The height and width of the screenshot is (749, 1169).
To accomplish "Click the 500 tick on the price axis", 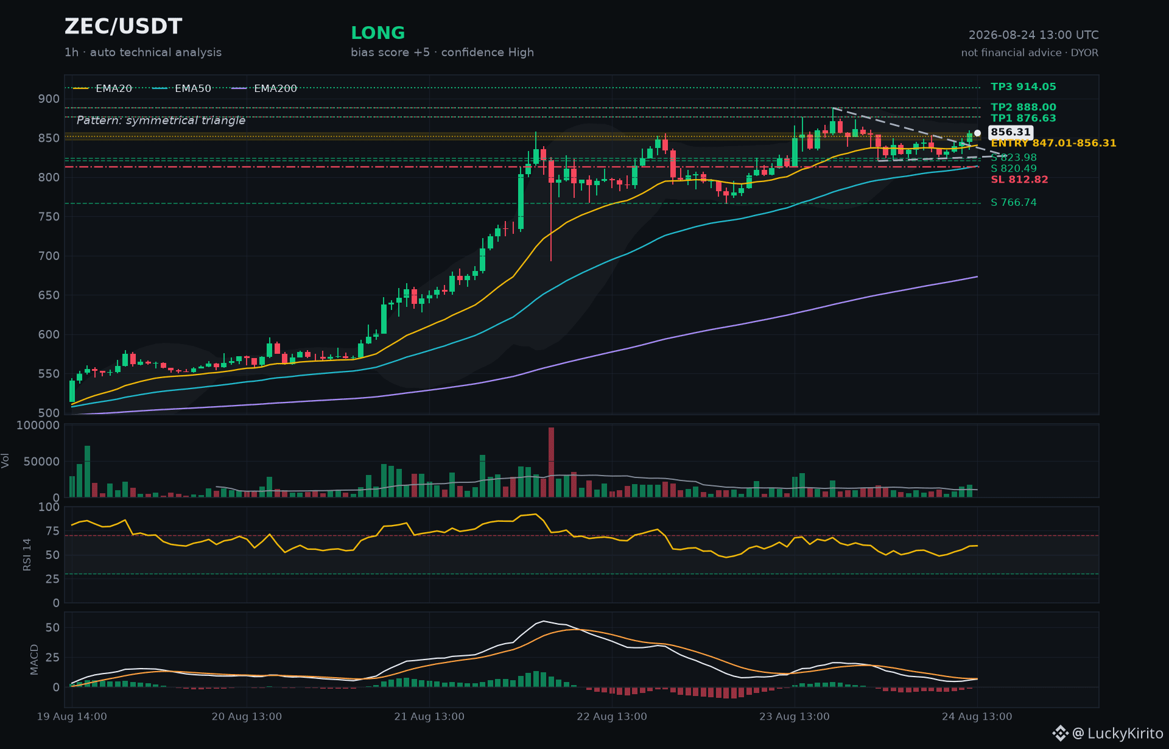I will 49,413.
